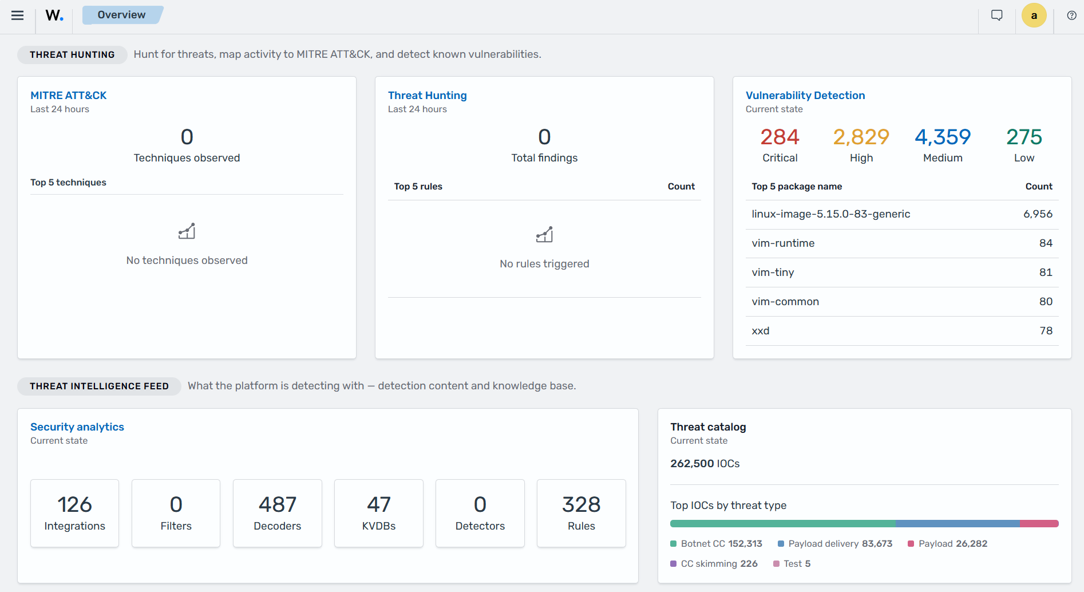Select the vim-runtime package row

coord(902,243)
